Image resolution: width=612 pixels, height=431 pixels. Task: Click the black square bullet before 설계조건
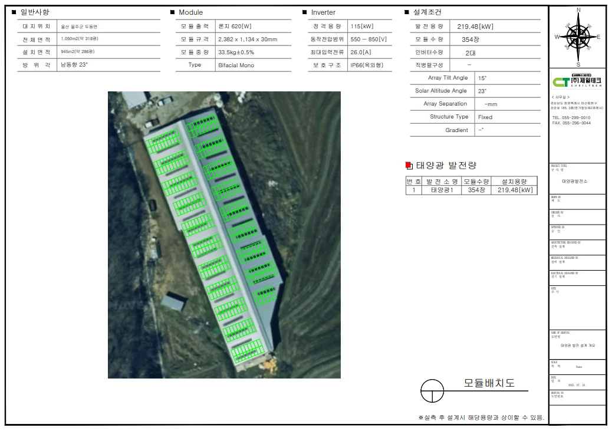tap(407, 12)
